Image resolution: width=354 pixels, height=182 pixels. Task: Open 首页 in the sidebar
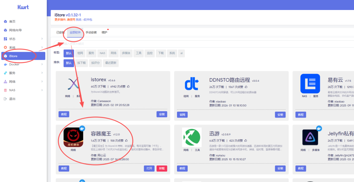12,22
